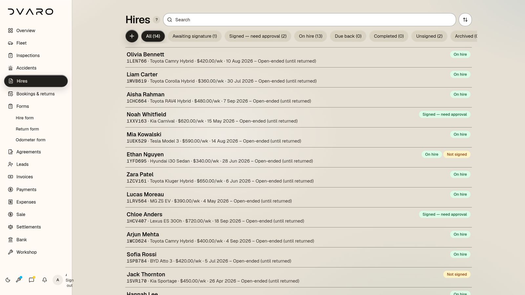Open the Odometer form link
The height and width of the screenshot is (295, 525).
pyautogui.click(x=31, y=140)
